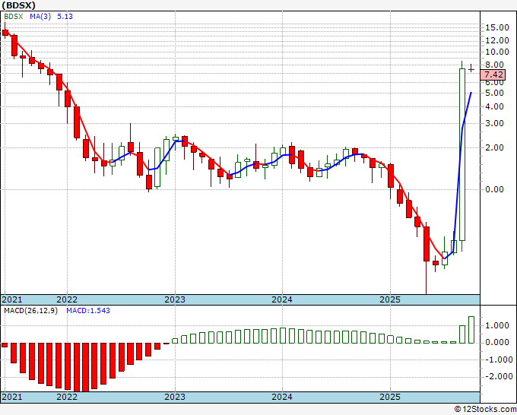Click the 1.000 MACD axis label
Image resolution: width=517 pixels, height=415 pixels.
(497, 325)
